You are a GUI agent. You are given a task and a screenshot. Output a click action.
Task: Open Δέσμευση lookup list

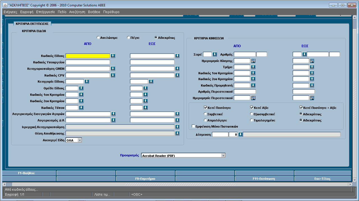240,135
